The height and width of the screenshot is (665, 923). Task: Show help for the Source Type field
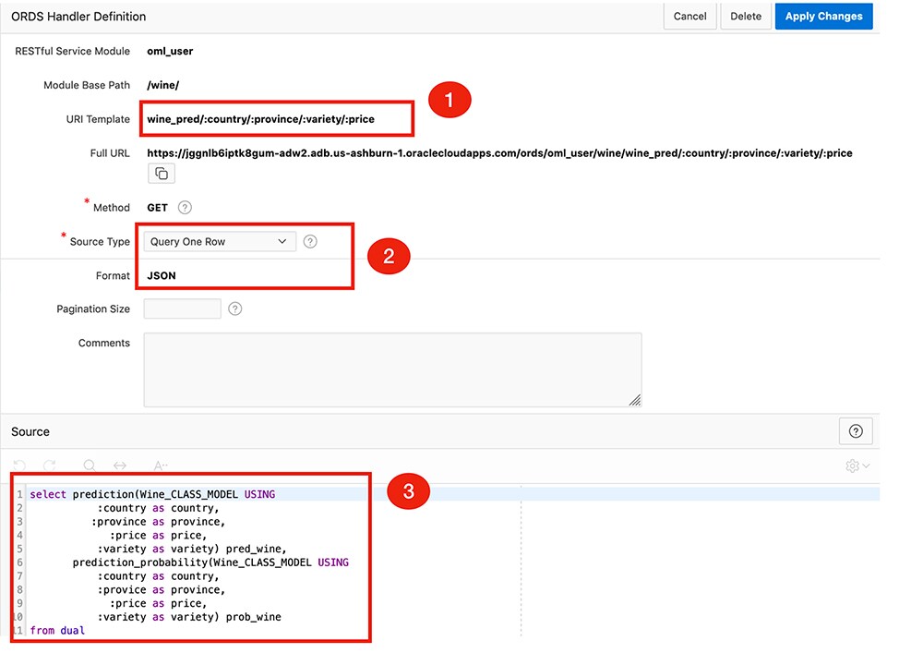(310, 241)
